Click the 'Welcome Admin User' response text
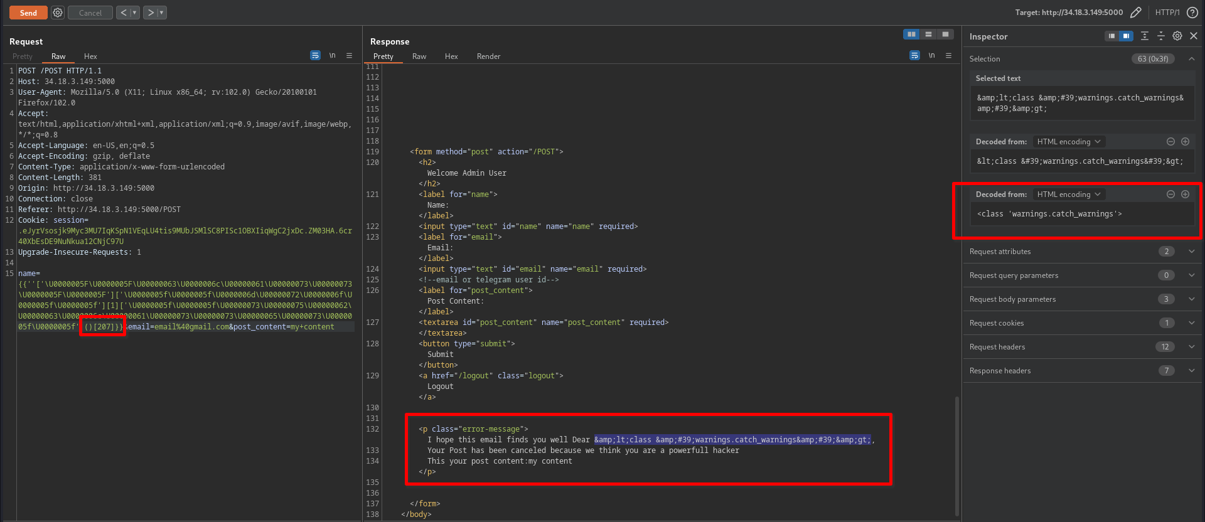The height and width of the screenshot is (522, 1205). [x=466, y=173]
